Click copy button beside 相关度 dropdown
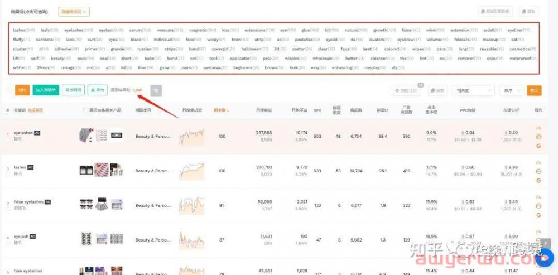The height and width of the screenshot is (275, 558). click(437, 90)
